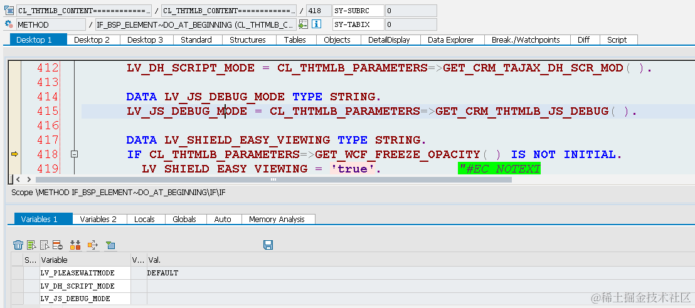This screenshot has width=695, height=308.
Task: Click the code editor horizontal scrollbar thumb
Action: (273, 179)
